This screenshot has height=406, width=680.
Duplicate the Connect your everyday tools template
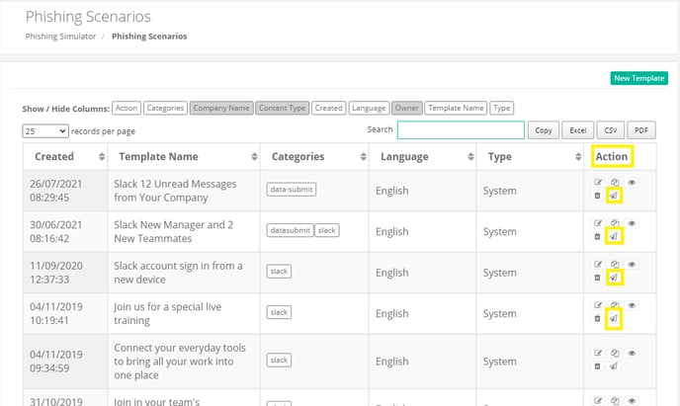[615, 353]
